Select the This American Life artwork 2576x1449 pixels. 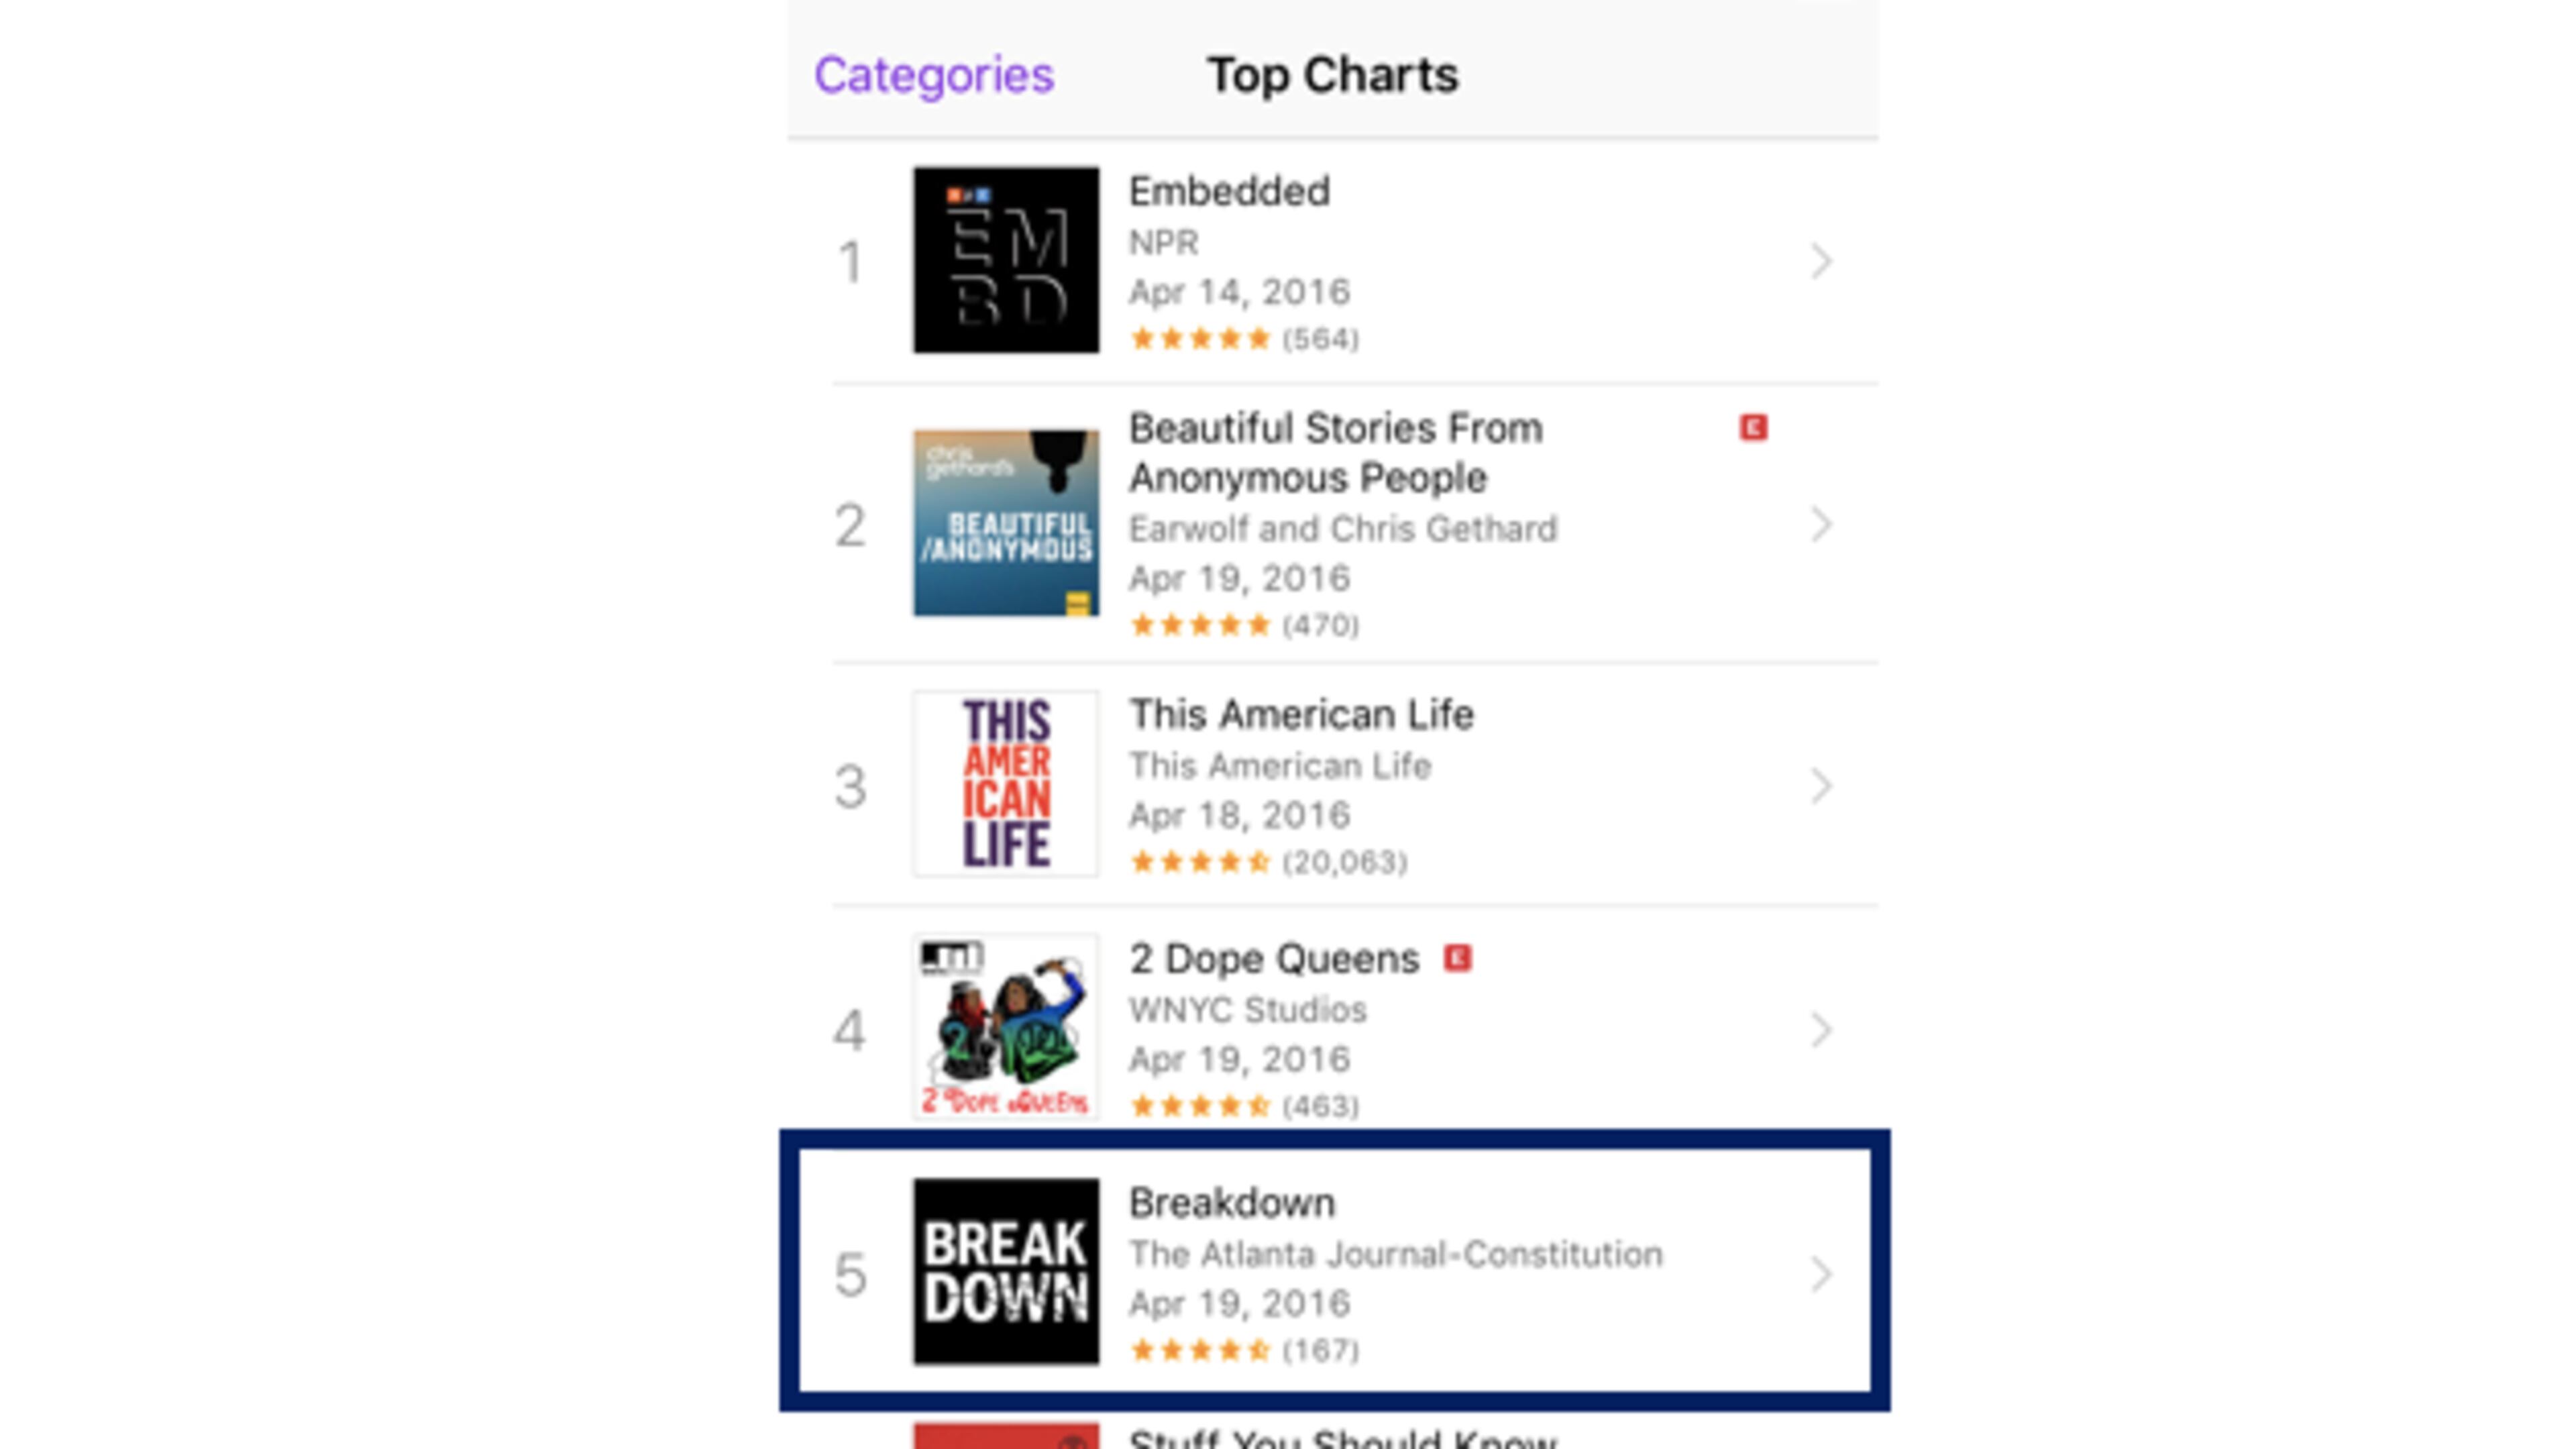[x=1005, y=784]
